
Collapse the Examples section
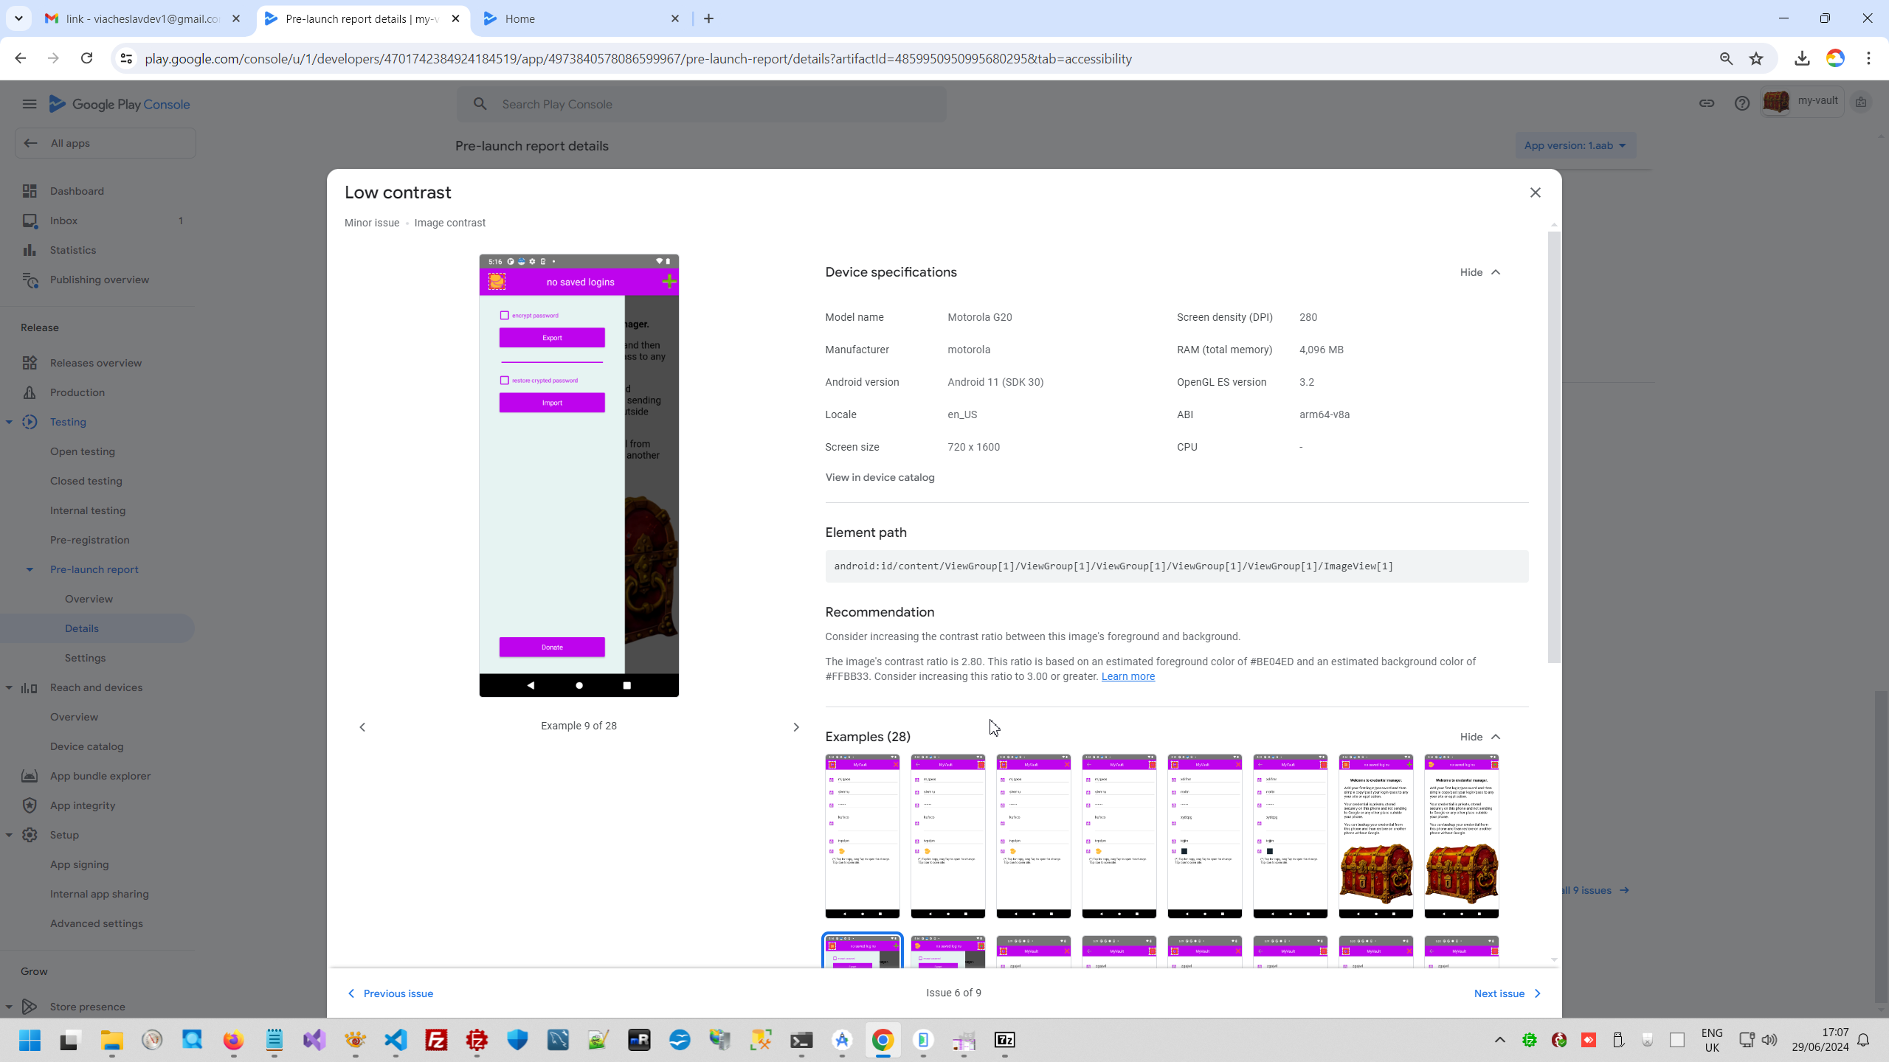pos(1479,737)
